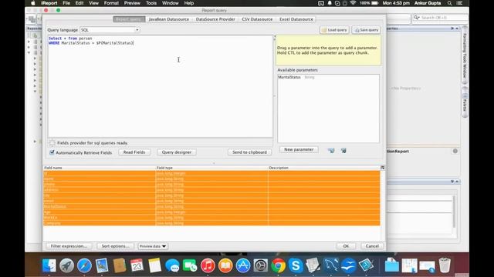Screen dimensions: 494x277
Task: Click the Sort options button
Action: (x=115, y=246)
